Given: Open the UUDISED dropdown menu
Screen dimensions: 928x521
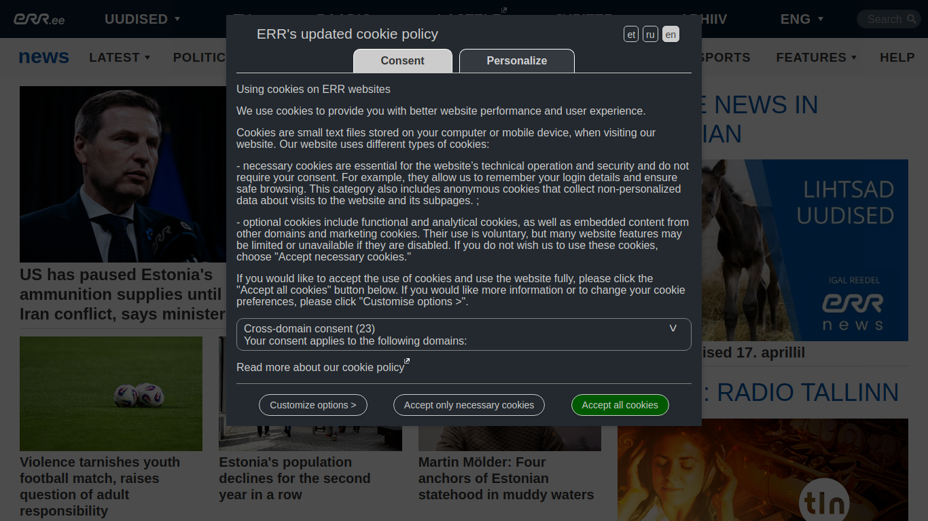Looking at the screenshot, I should [142, 19].
